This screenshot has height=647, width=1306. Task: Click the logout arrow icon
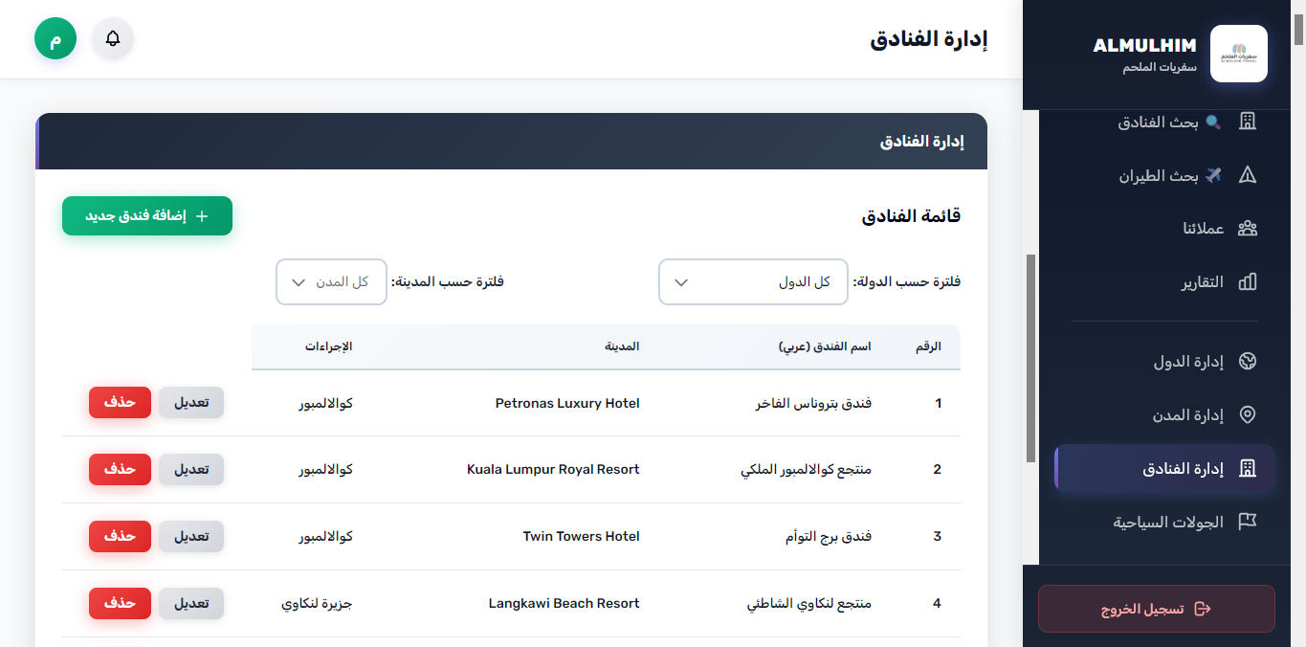[1204, 610]
